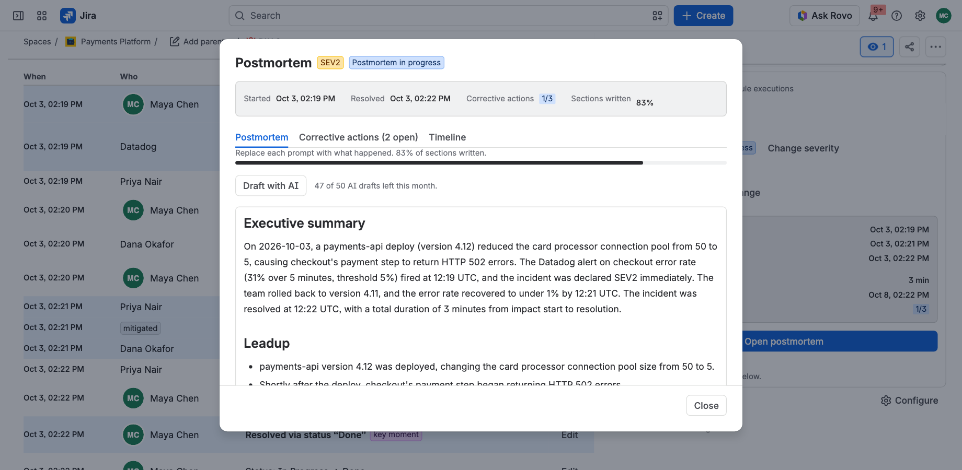Click the 83% sections written value
The image size is (962, 470).
645,103
